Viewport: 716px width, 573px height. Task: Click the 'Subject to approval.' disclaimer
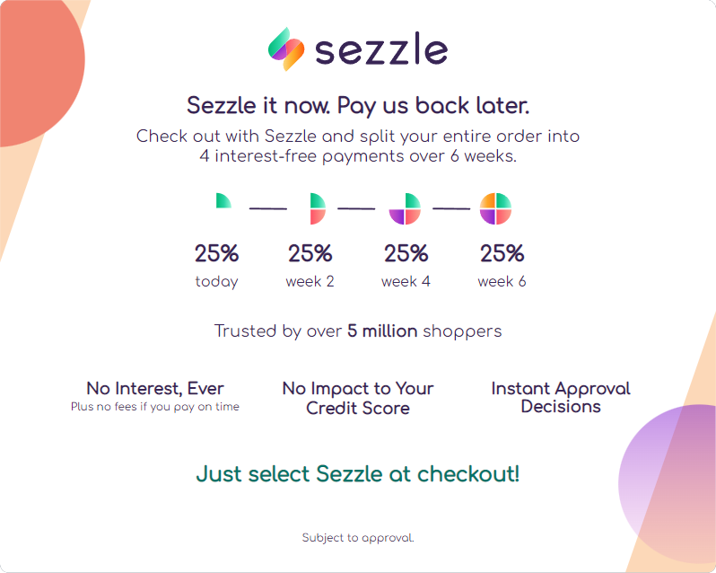point(357,538)
